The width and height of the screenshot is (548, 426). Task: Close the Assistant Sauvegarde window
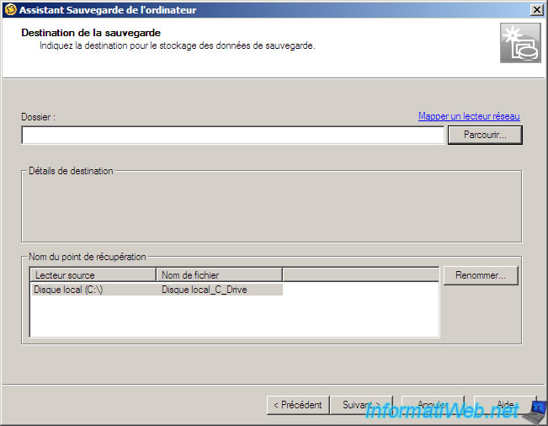[536, 9]
